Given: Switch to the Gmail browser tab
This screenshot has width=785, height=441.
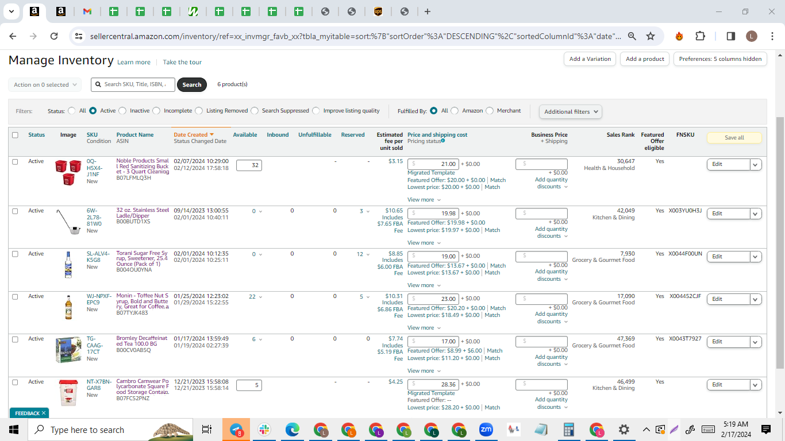Looking at the screenshot, I should (87, 11).
